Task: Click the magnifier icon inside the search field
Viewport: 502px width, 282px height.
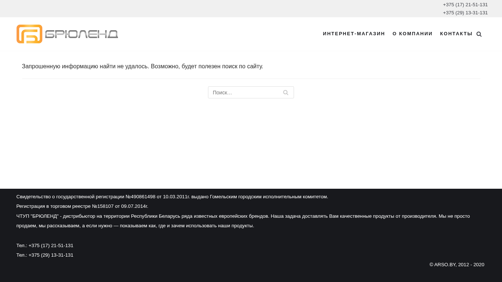Action: (286, 93)
